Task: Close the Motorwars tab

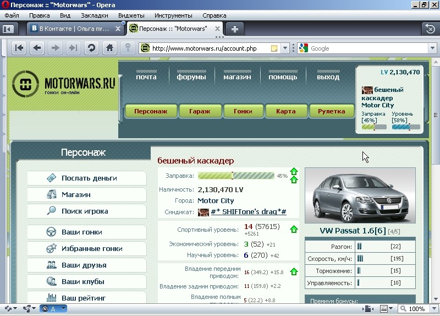Action: (217, 29)
